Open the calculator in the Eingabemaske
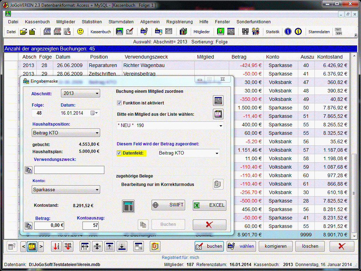The width and height of the screenshot is (361, 271). coord(128,206)
